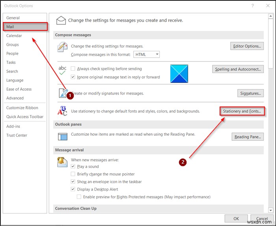The width and height of the screenshot is (276, 226).
Task: Click the Conversation Clean Up section header
Action: [158, 208]
